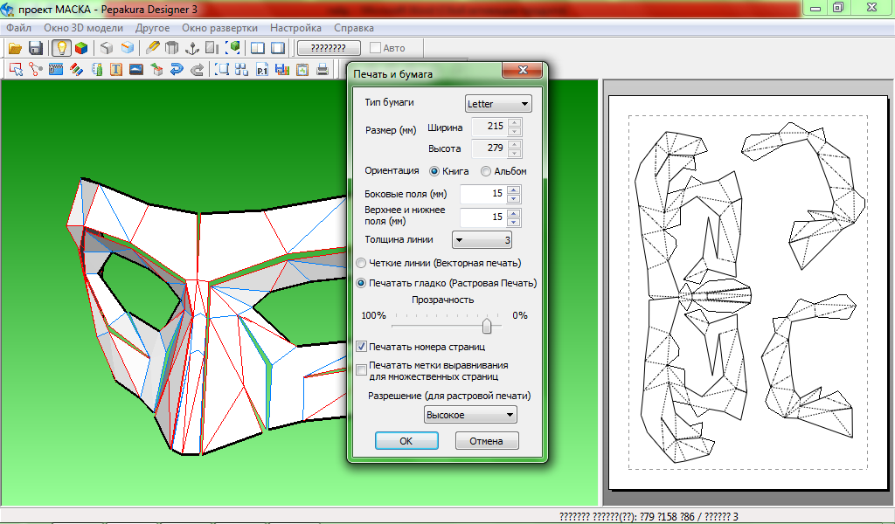Click the Высота 279 value field
This screenshot has height=524, width=895.
(489, 148)
